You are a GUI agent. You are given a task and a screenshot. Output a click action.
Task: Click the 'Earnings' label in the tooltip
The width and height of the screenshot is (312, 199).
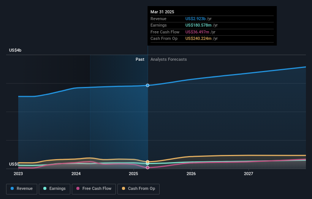[158, 25]
